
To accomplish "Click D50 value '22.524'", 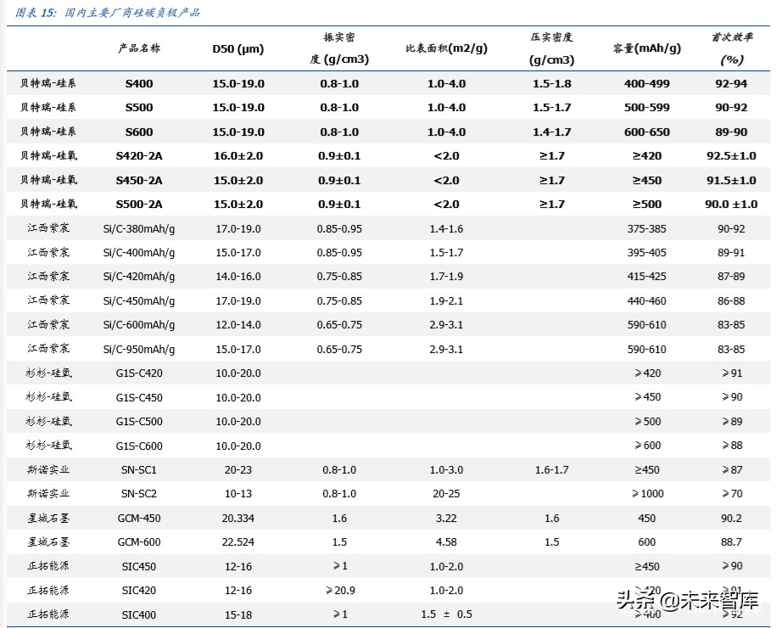I will 238,541.
